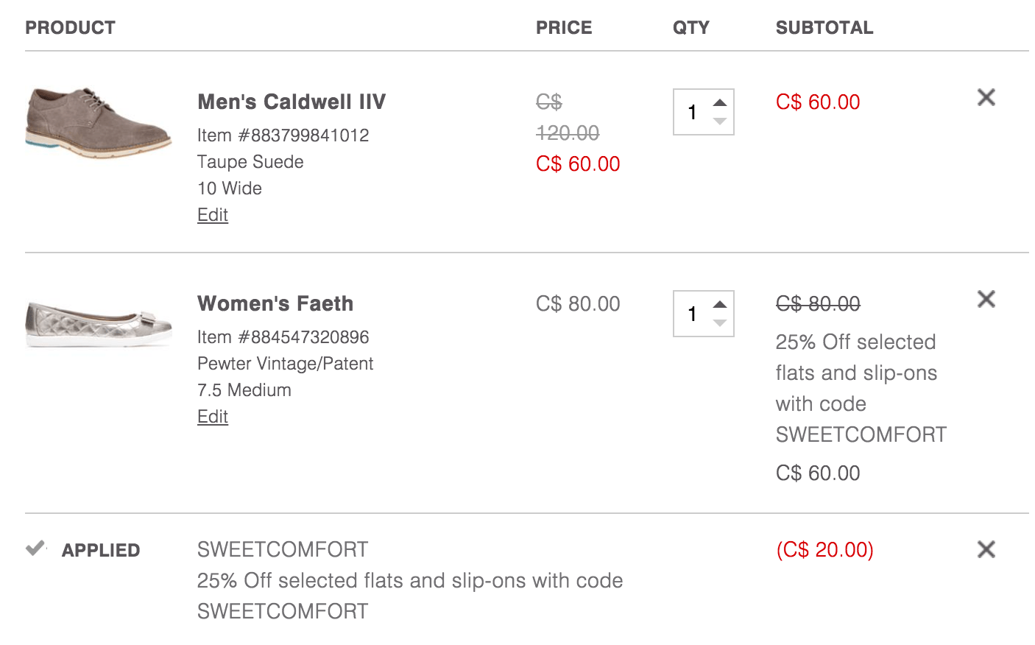1035x645 pixels.
Task: View the pewter flat shoe thumbnail
Action: [x=99, y=324]
